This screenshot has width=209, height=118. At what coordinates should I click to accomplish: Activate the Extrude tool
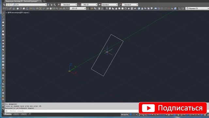coord(139,9)
